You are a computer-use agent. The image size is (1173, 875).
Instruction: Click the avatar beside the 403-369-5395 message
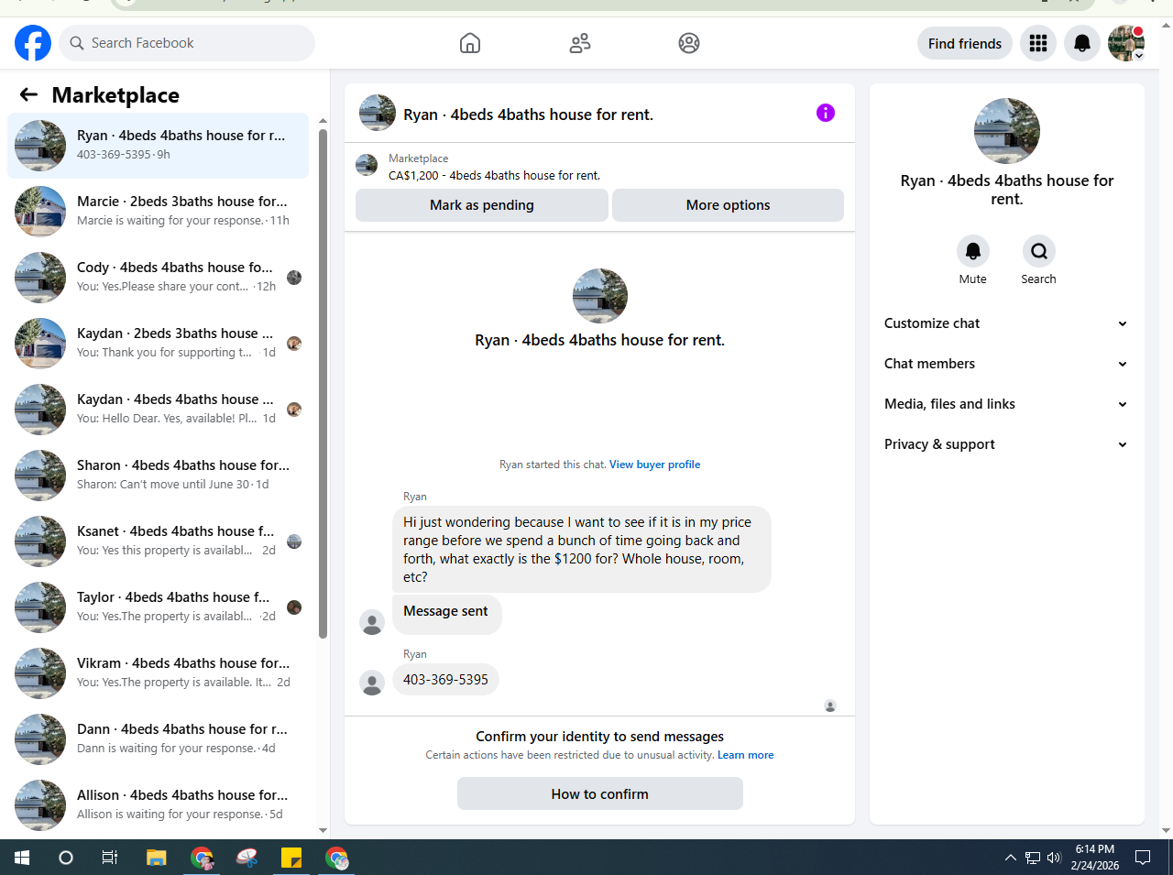372,683
